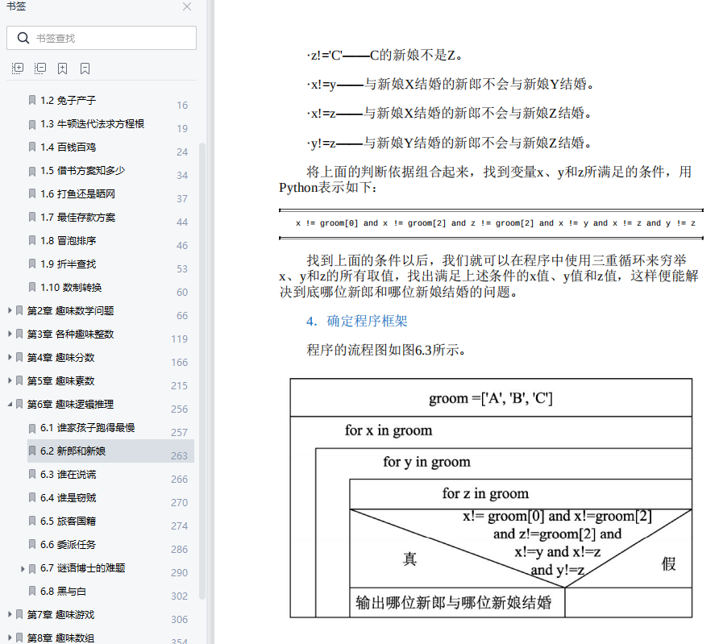The width and height of the screenshot is (719, 644).
Task: Open bookmark 第5章 趣味素数
Action: coord(60,381)
